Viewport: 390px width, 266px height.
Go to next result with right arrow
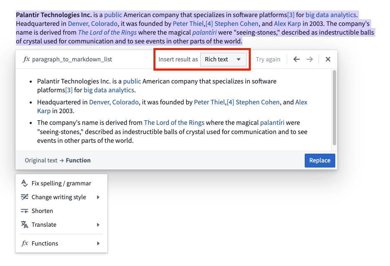point(310,59)
